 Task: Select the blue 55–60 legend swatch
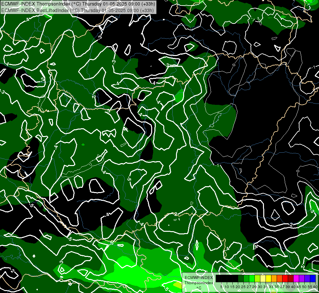[313, 278]
